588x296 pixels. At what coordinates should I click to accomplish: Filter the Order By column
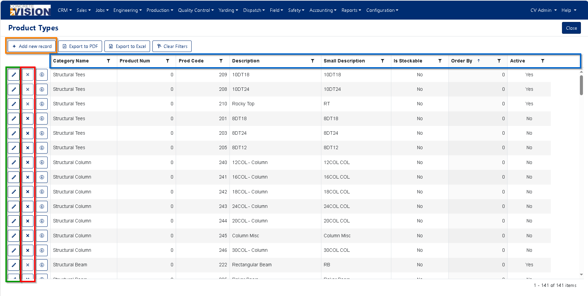499,61
